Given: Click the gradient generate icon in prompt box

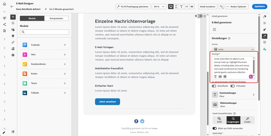Looking at the screenshot, I should point(251,76).
